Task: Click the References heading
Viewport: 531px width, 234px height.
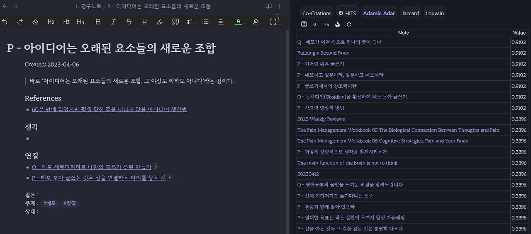Action: [x=43, y=98]
